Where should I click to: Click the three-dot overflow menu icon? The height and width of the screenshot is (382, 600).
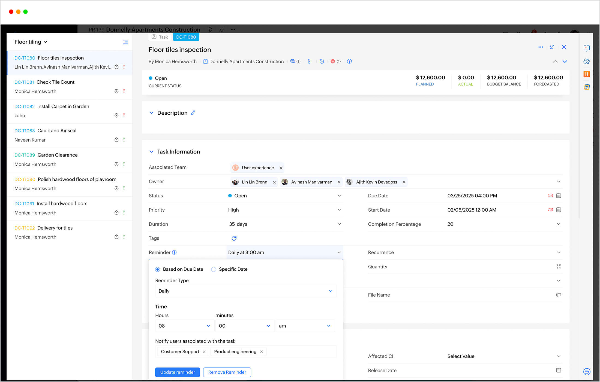click(x=541, y=47)
